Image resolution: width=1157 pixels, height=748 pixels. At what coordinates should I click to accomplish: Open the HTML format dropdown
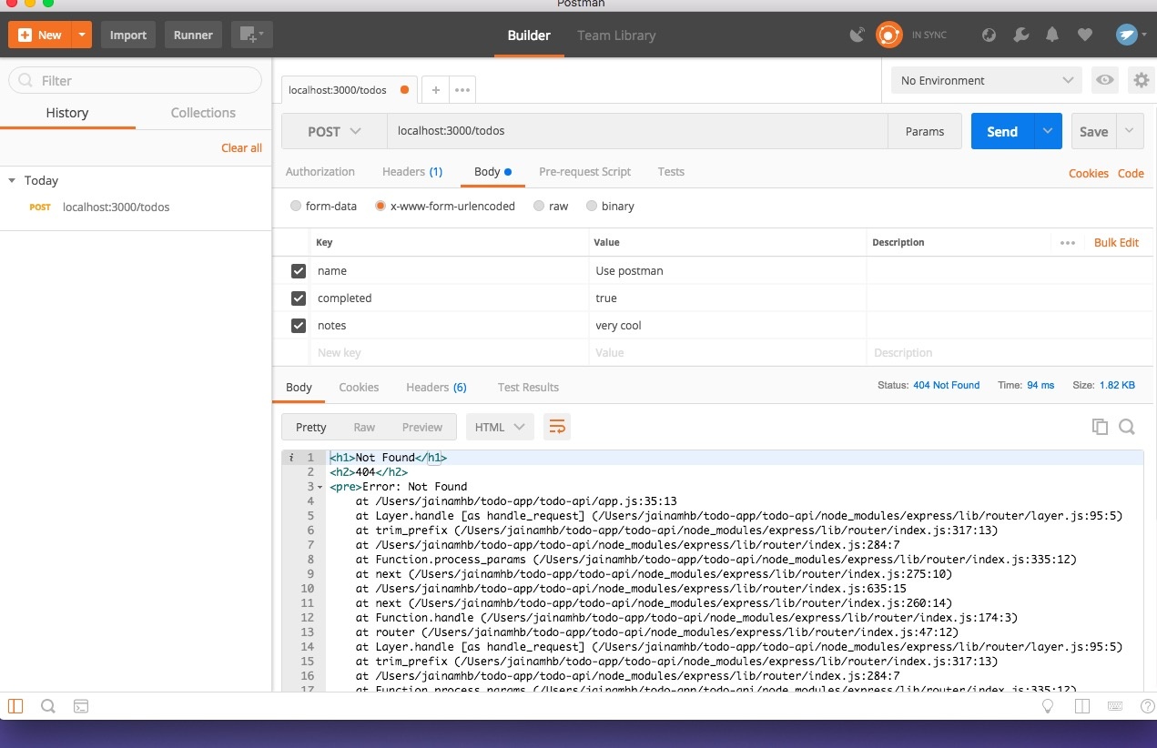[499, 427]
